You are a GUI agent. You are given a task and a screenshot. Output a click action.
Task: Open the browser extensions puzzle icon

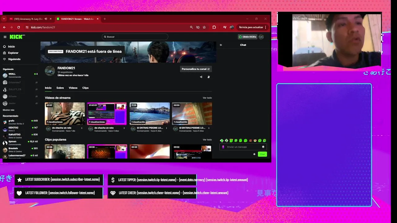(x=214, y=27)
